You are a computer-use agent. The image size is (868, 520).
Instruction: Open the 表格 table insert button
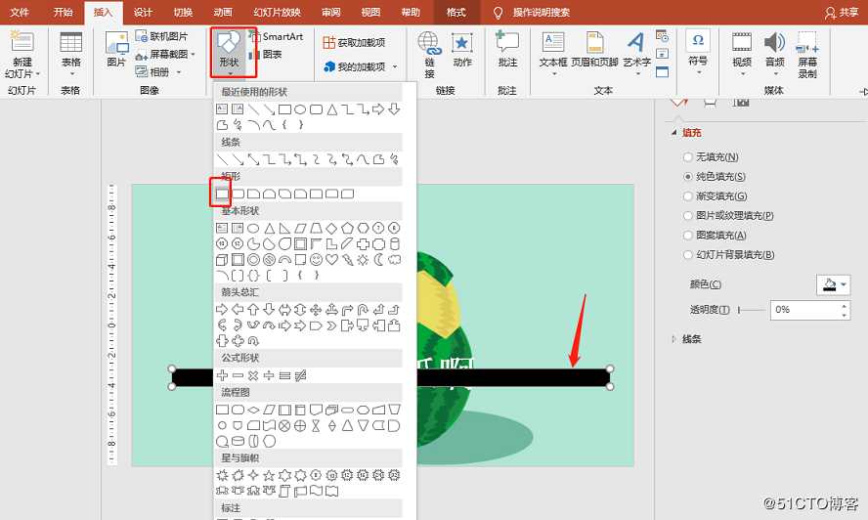pos(70,54)
